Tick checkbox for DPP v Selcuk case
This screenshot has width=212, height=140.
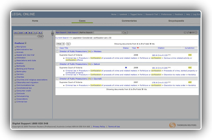coord(57,64)
